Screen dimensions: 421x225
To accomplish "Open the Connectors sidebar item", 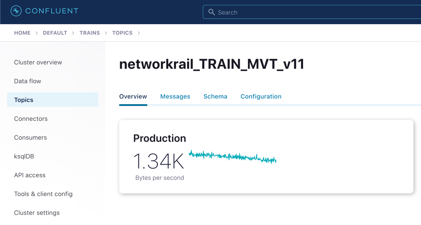I will pos(31,119).
